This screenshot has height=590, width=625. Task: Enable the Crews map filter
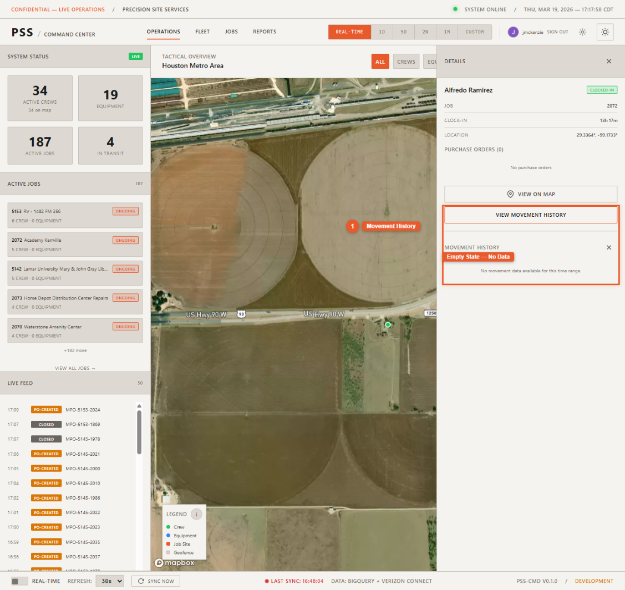[x=406, y=62]
